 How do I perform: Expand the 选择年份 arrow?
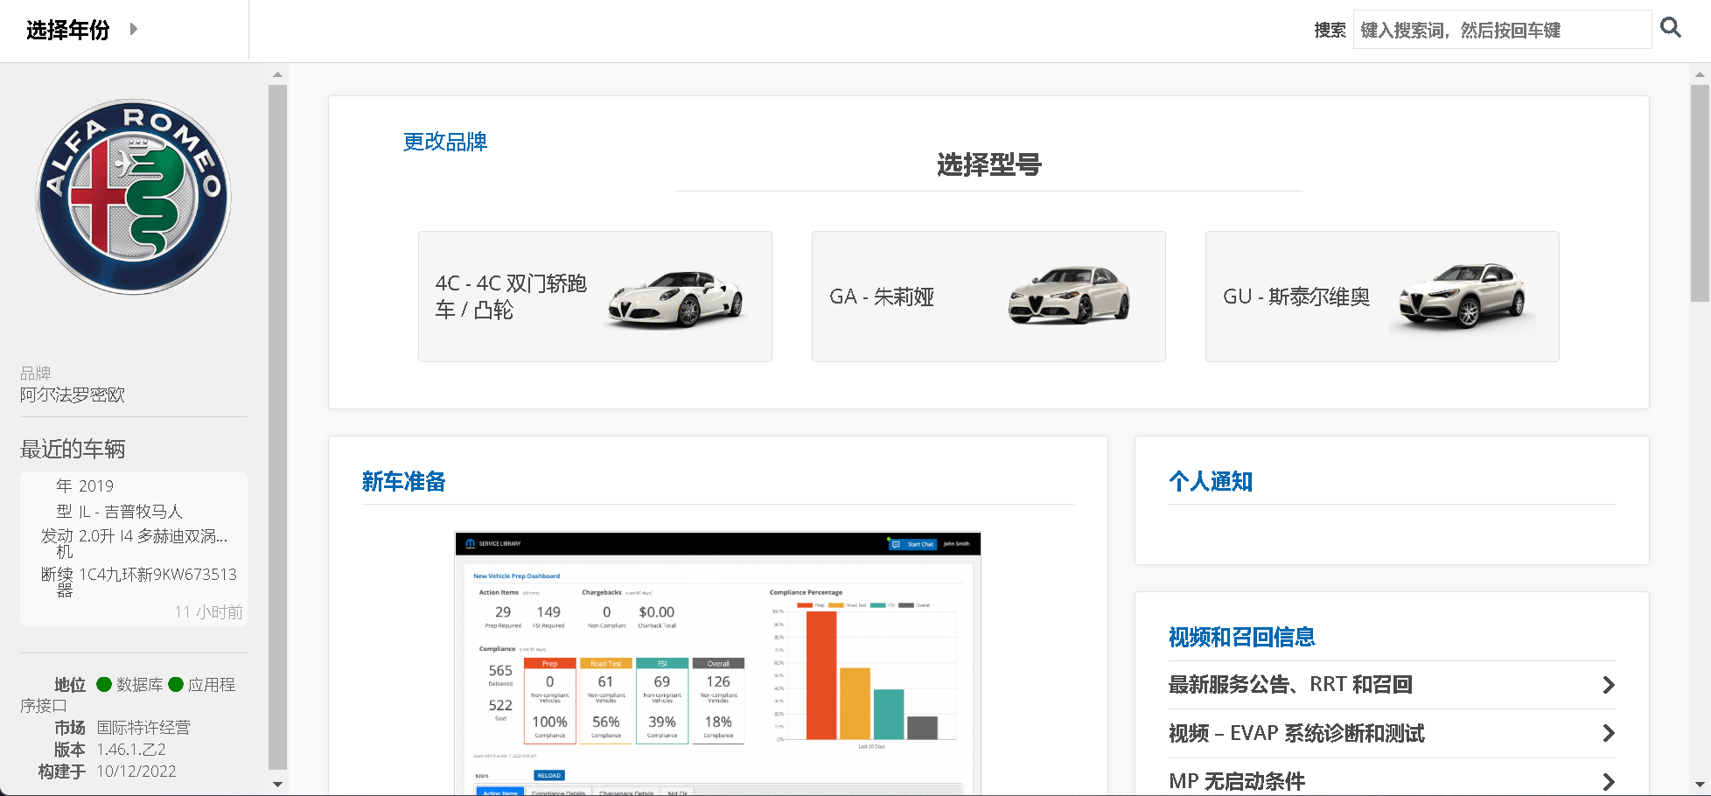pos(134,29)
